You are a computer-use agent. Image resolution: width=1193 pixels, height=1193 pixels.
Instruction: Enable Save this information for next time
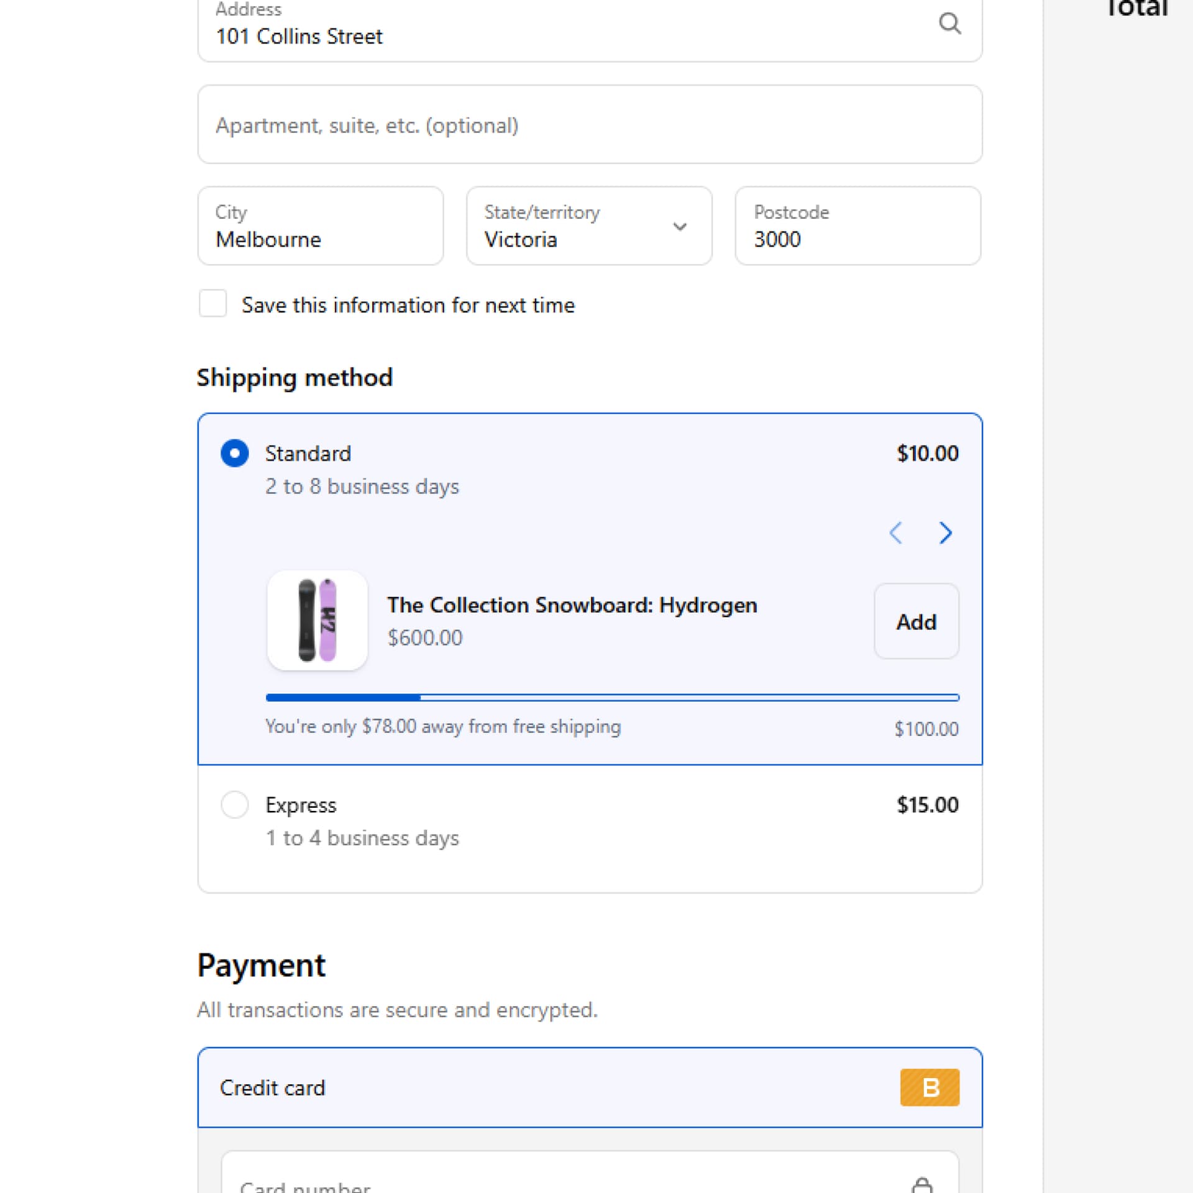tap(213, 304)
